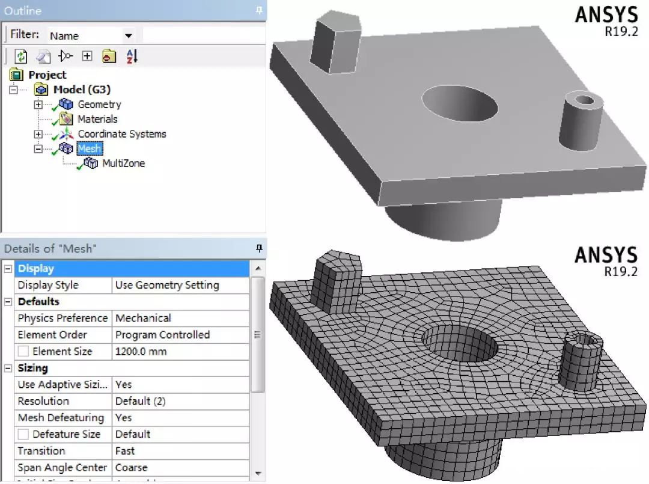This screenshot has width=649, height=484.
Task: Collapse the Display section header
Action: tap(7, 268)
